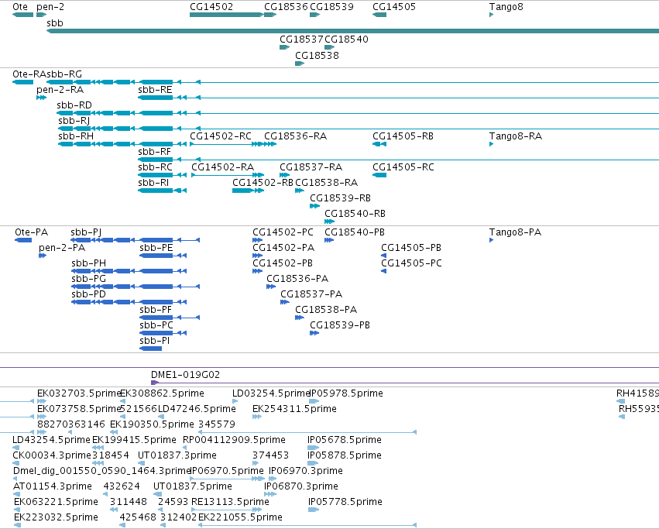Click the CG14502-PC protein label
This screenshot has width=659, height=529.
[x=283, y=232]
